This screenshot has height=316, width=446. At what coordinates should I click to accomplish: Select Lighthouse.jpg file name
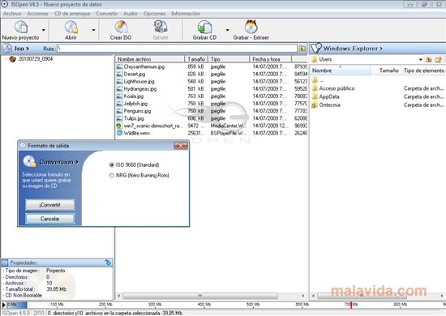(x=139, y=82)
